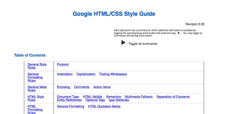The image size is (228, 114).
Task: Open the Capitalization link
Action: tap(86, 74)
